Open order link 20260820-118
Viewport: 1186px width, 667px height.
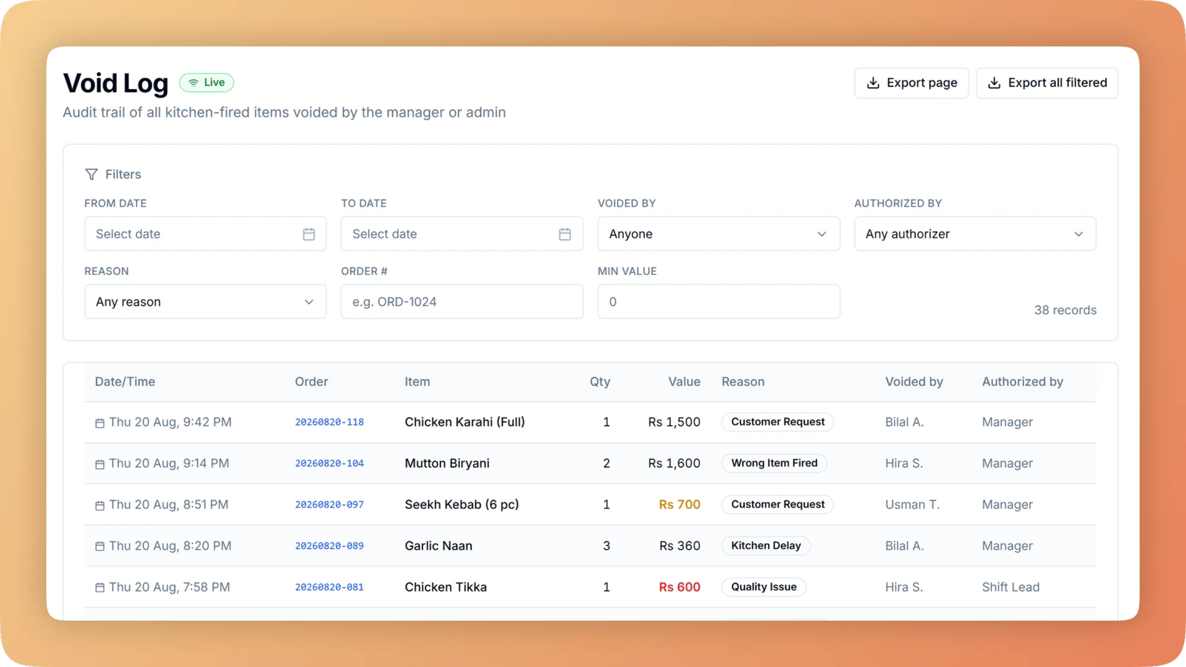coord(329,422)
